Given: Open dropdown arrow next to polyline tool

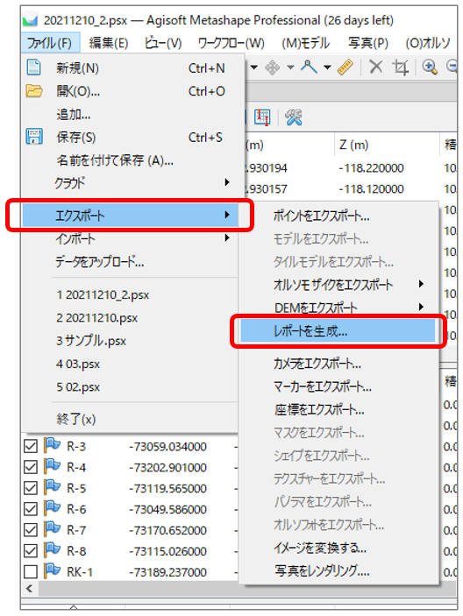Looking at the screenshot, I should point(327,67).
